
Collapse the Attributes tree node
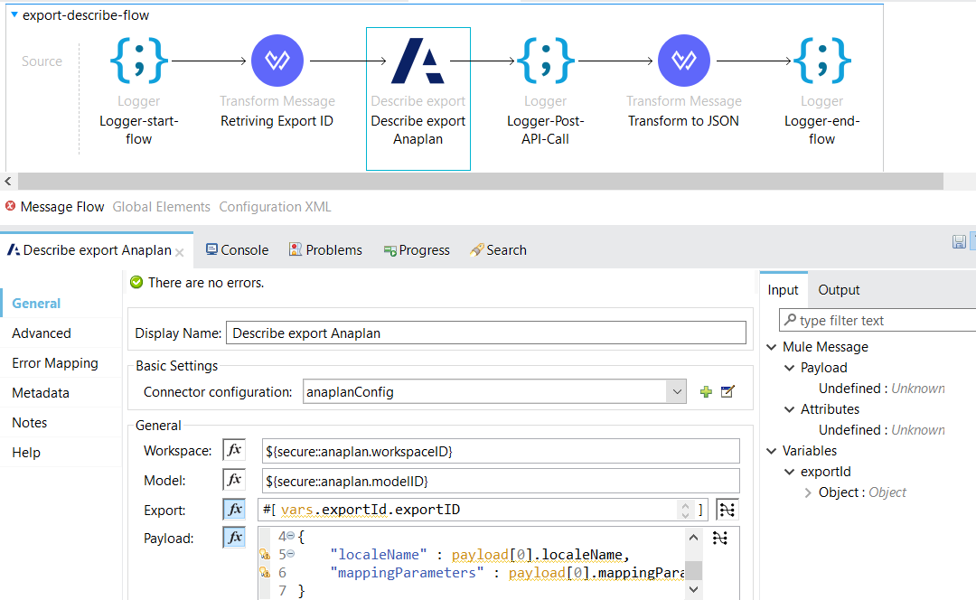click(789, 409)
